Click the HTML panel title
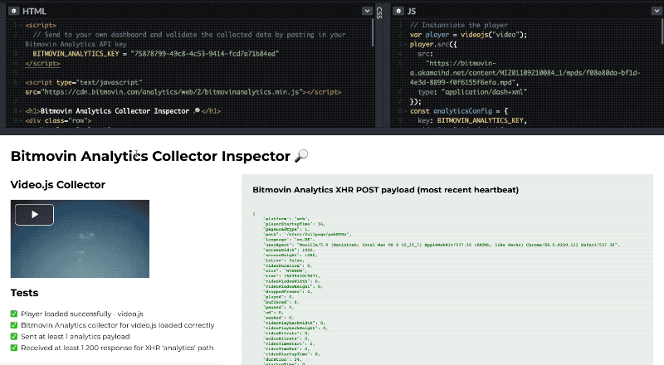 pyautogui.click(x=34, y=12)
